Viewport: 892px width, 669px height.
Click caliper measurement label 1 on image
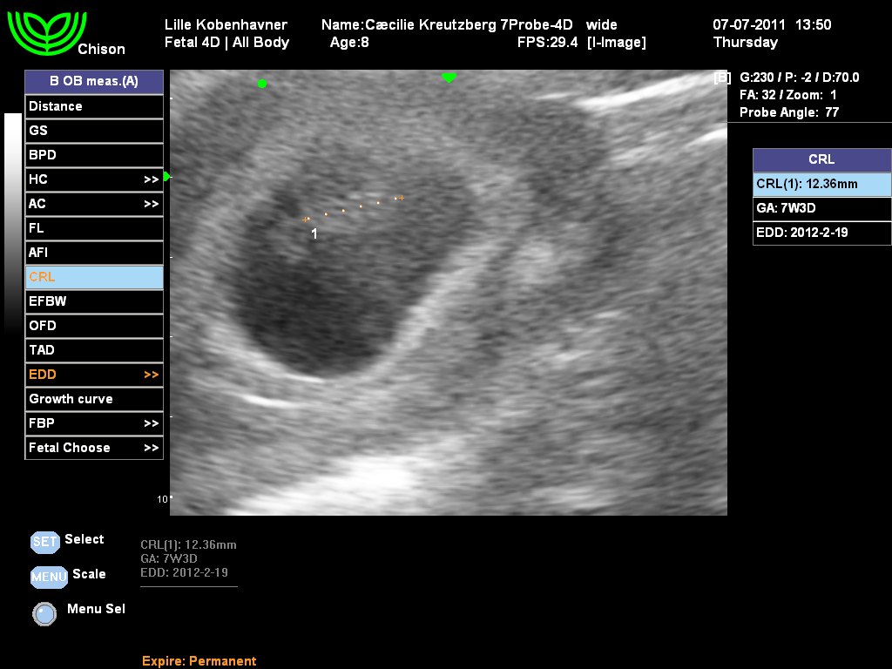tap(314, 233)
